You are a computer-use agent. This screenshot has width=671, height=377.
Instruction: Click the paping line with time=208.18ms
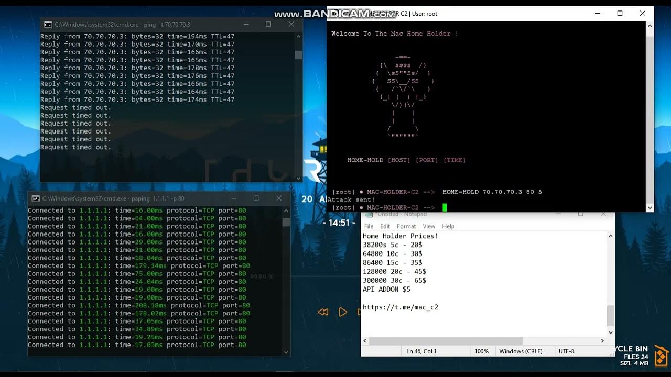click(139, 305)
